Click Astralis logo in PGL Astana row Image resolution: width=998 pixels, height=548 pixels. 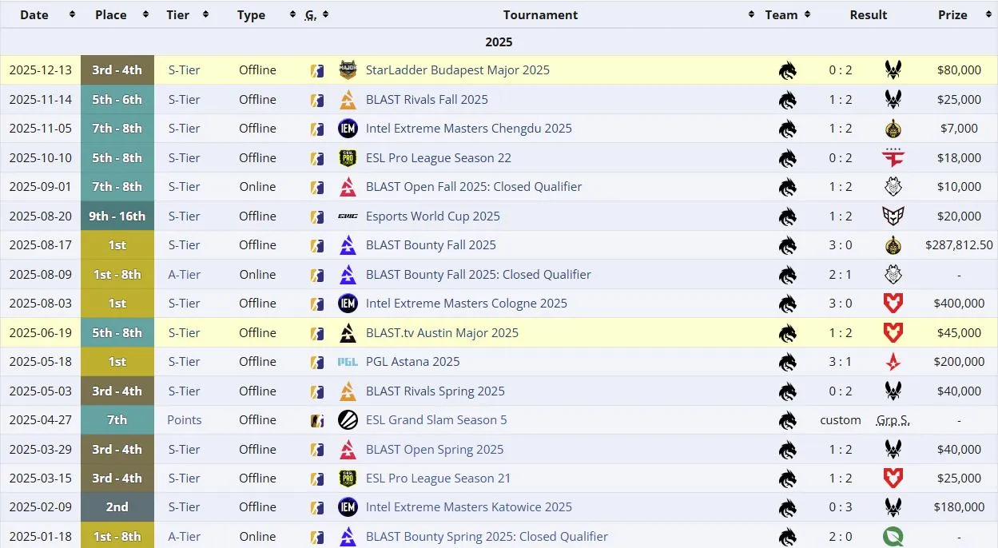click(x=893, y=362)
